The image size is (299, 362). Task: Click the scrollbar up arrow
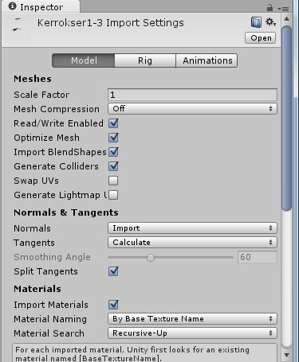pyautogui.click(x=286, y=19)
